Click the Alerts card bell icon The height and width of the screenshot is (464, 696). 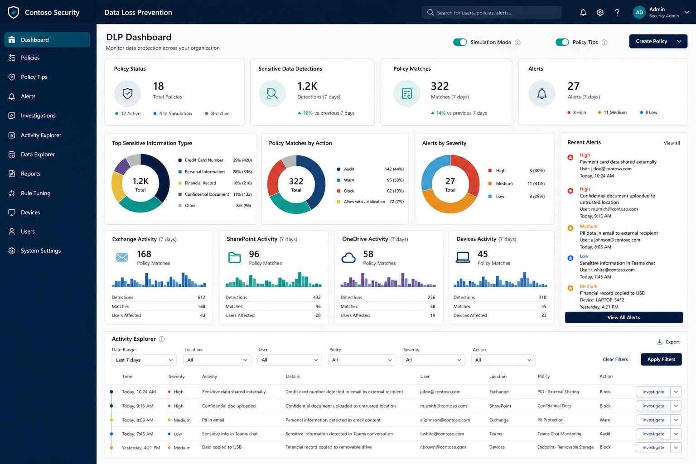(x=542, y=94)
